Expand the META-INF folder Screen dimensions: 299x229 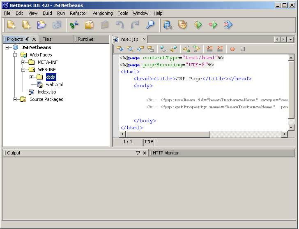pos(23,62)
